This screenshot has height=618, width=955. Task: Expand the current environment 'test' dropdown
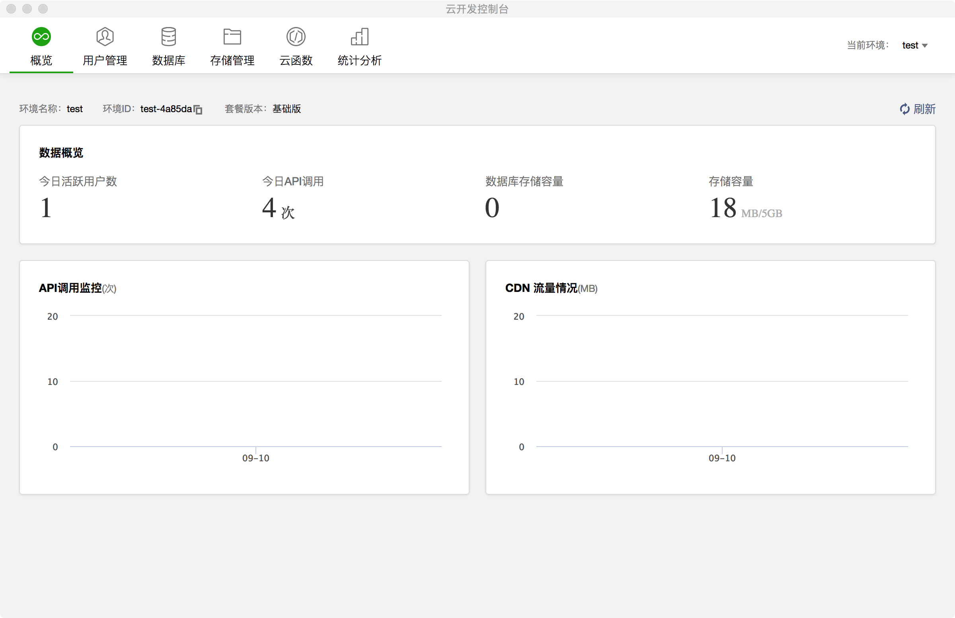coord(910,45)
